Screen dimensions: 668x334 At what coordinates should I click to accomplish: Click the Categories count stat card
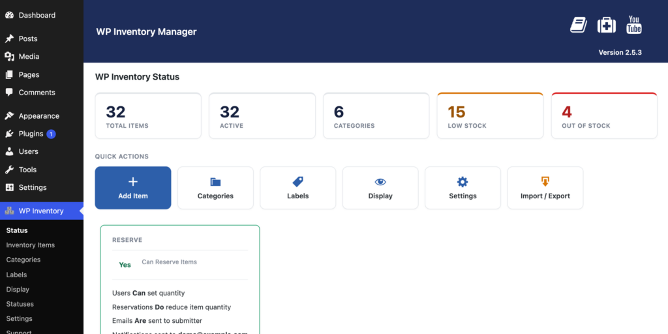[376, 116]
